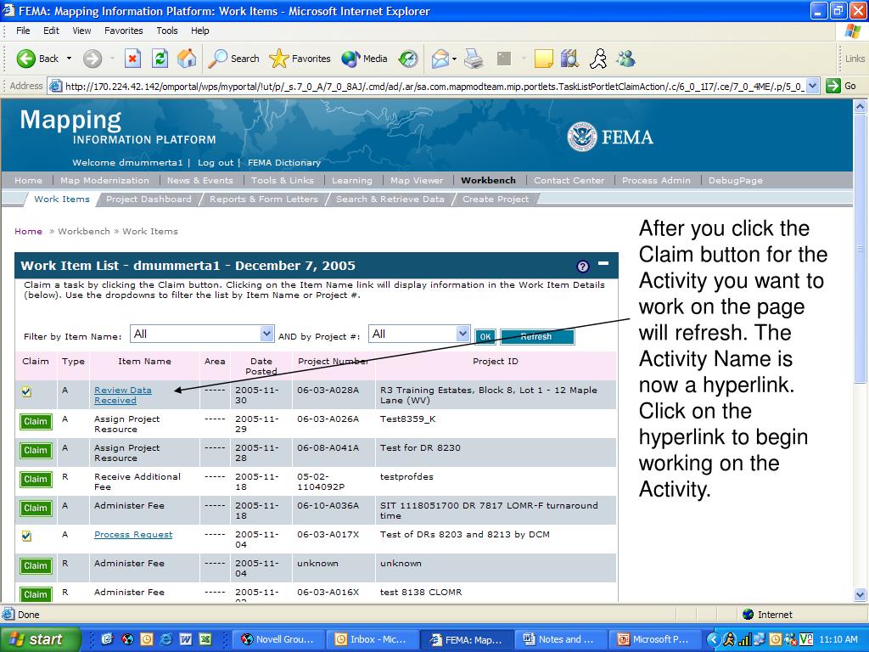The height and width of the screenshot is (652, 869).
Task: Open the Windows Start button
Action: point(40,639)
